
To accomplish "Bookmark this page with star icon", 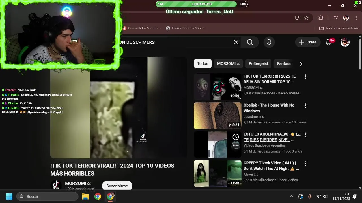I will coord(306,18).
